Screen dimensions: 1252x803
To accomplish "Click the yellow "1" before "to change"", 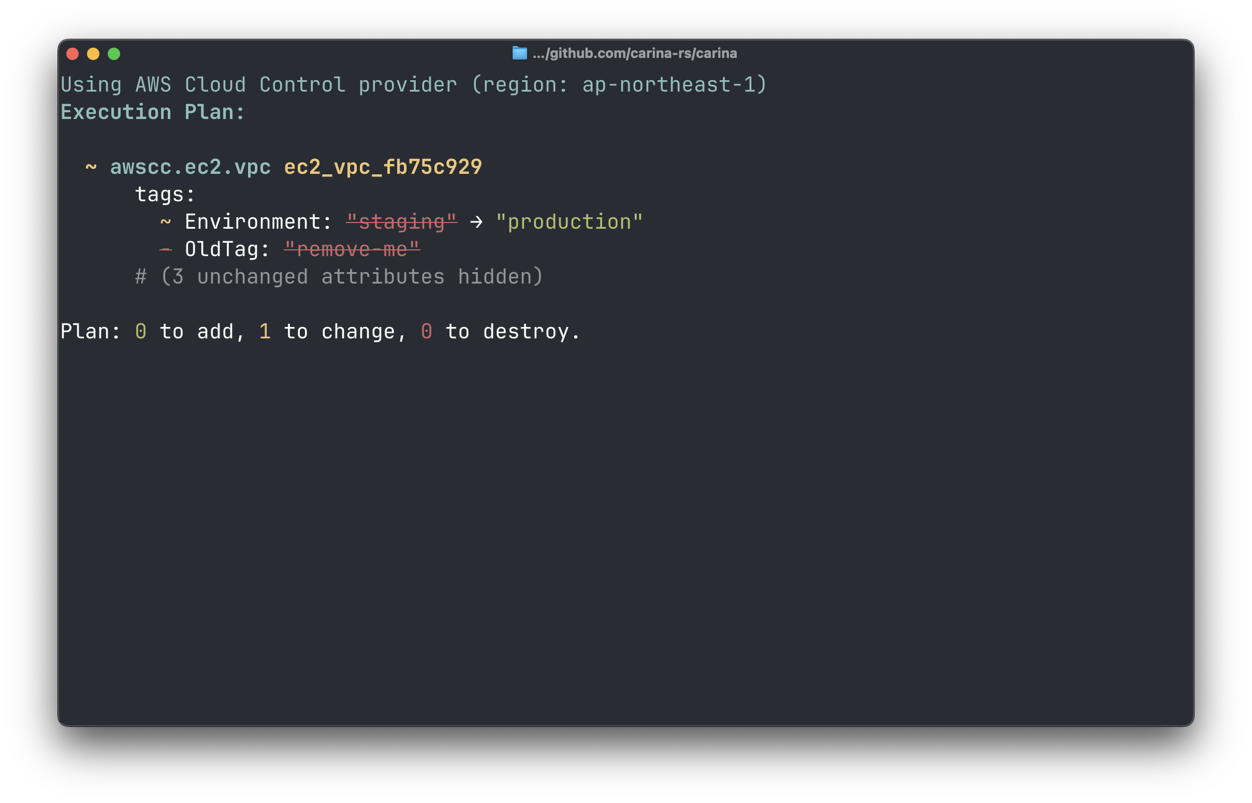I will [265, 332].
